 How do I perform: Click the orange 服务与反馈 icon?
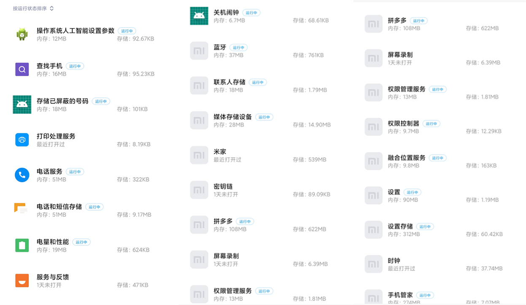click(x=22, y=280)
